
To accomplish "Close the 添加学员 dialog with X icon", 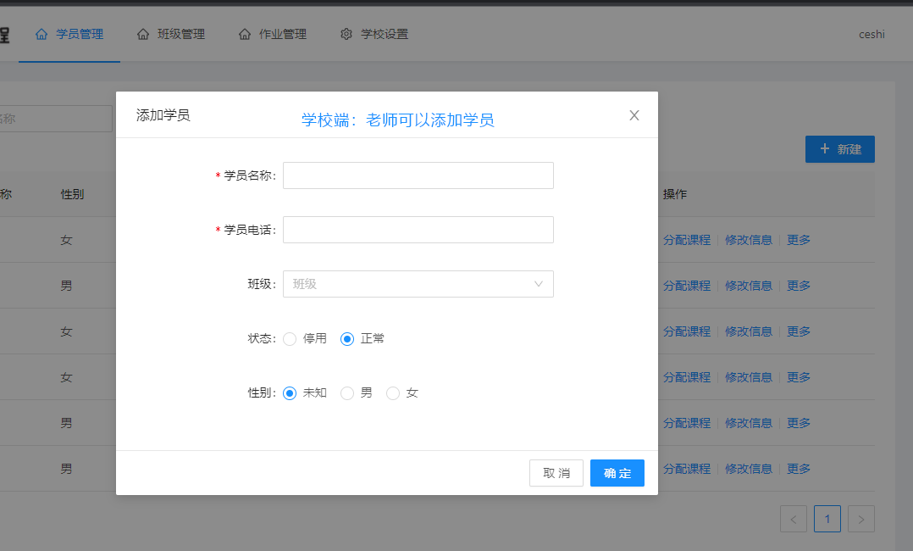I will coord(634,115).
